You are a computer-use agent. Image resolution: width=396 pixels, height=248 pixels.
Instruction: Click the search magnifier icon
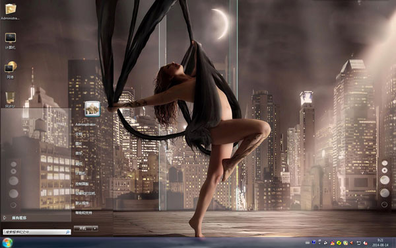point(68,232)
